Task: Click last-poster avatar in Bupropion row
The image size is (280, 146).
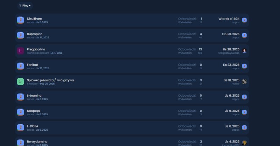Action: [244, 35]
